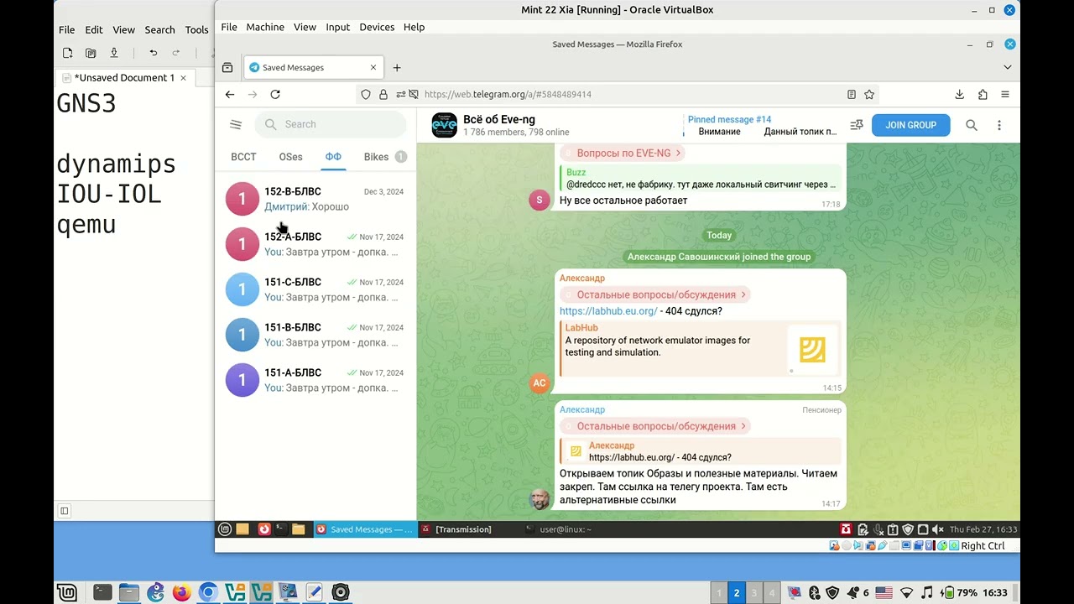Image resolution: width=1074 pixels, height=604 pixels.
Task: Toggle text editor side pane button
Action: 64,510
